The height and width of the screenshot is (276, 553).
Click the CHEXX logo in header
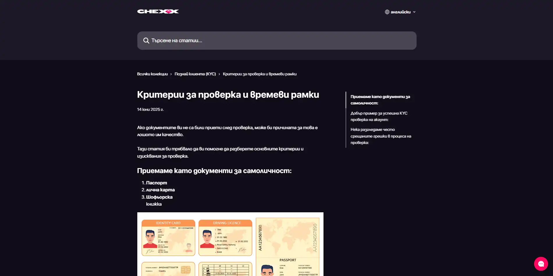[158, 11]
